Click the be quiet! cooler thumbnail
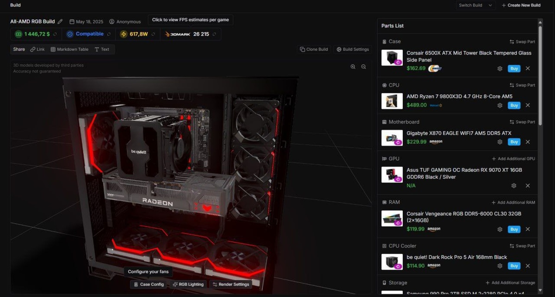The height and width of the screenshot is (297, 555). (392, 262)
